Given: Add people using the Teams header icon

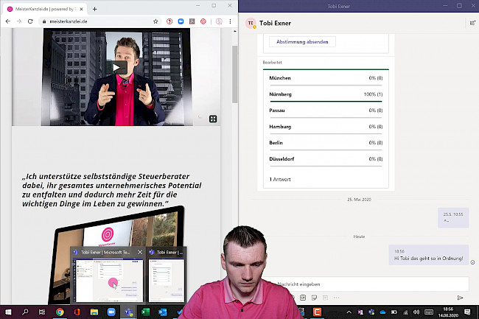Looking at the screenshot, I should coord(471,23).
